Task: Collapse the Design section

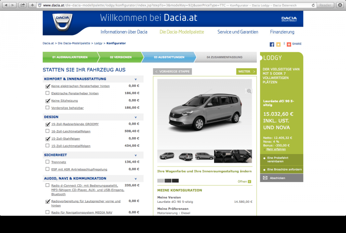Action: pyautogui.click(x=136, y=117)
